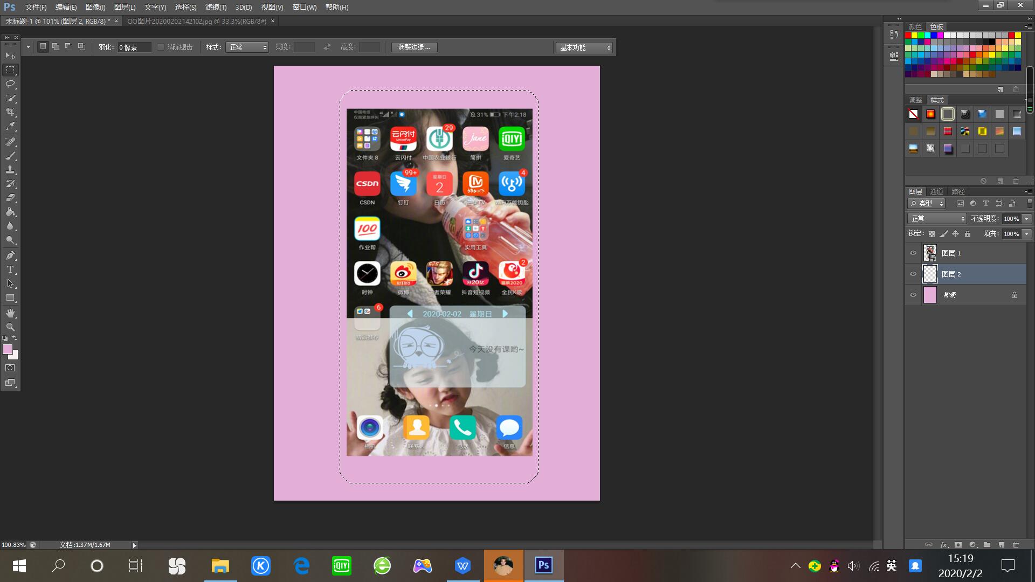1035x582 pixels.
Task: Select the Zoom tool in toolbox
Action: [x=10, y=327]
